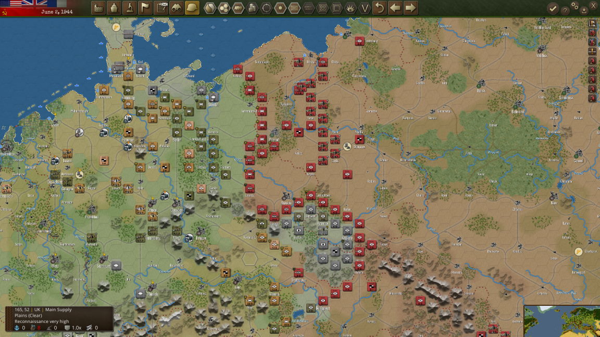
Task: Go to previous unit with left arrow
Action: [x=395, y=8]
